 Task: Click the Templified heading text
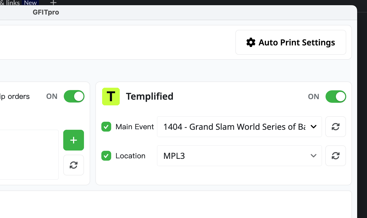pyautogui.click(x=150, y=96)
